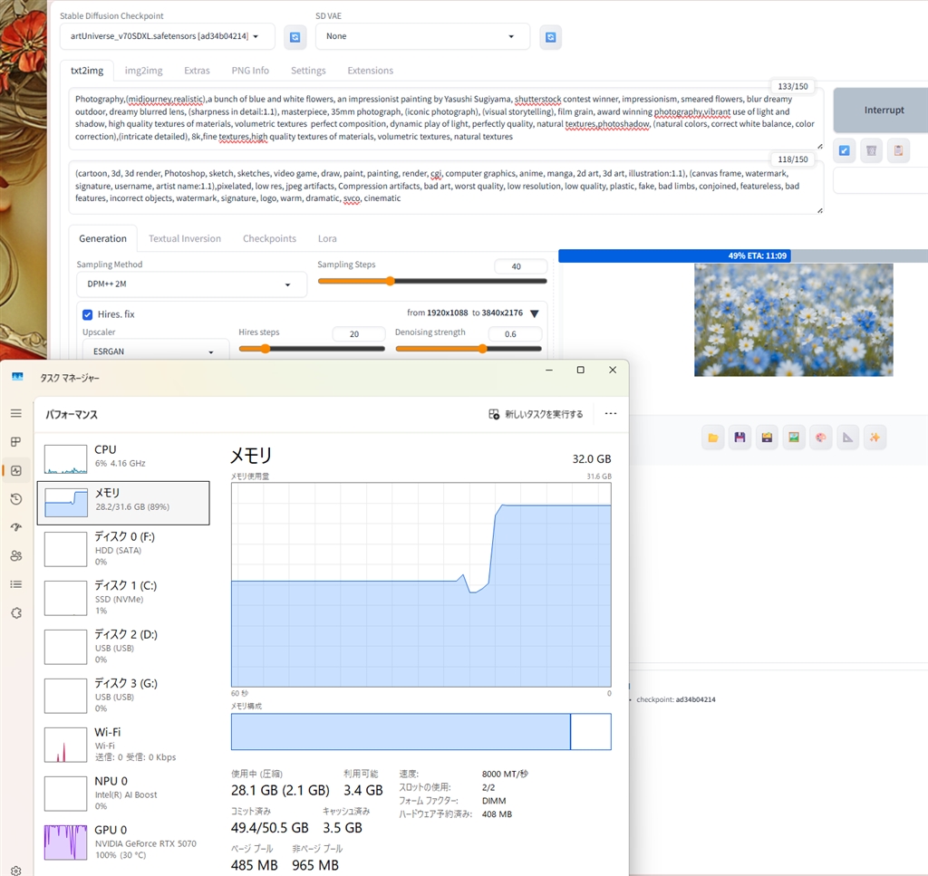Run new task in Task Manager

[536, 414]
